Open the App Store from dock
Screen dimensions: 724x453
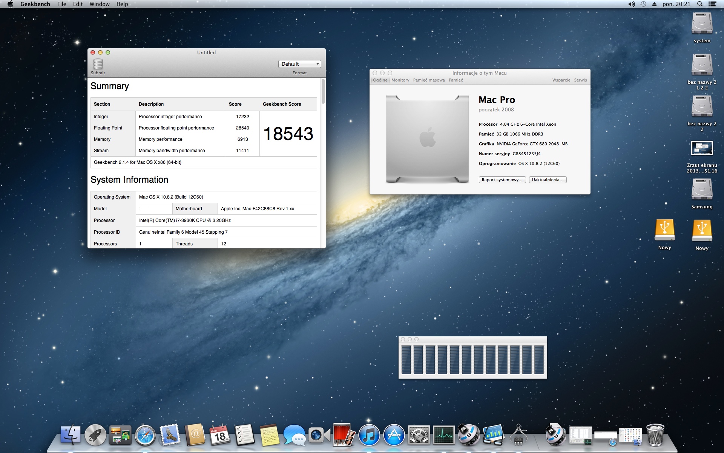(x=394, y=435)
